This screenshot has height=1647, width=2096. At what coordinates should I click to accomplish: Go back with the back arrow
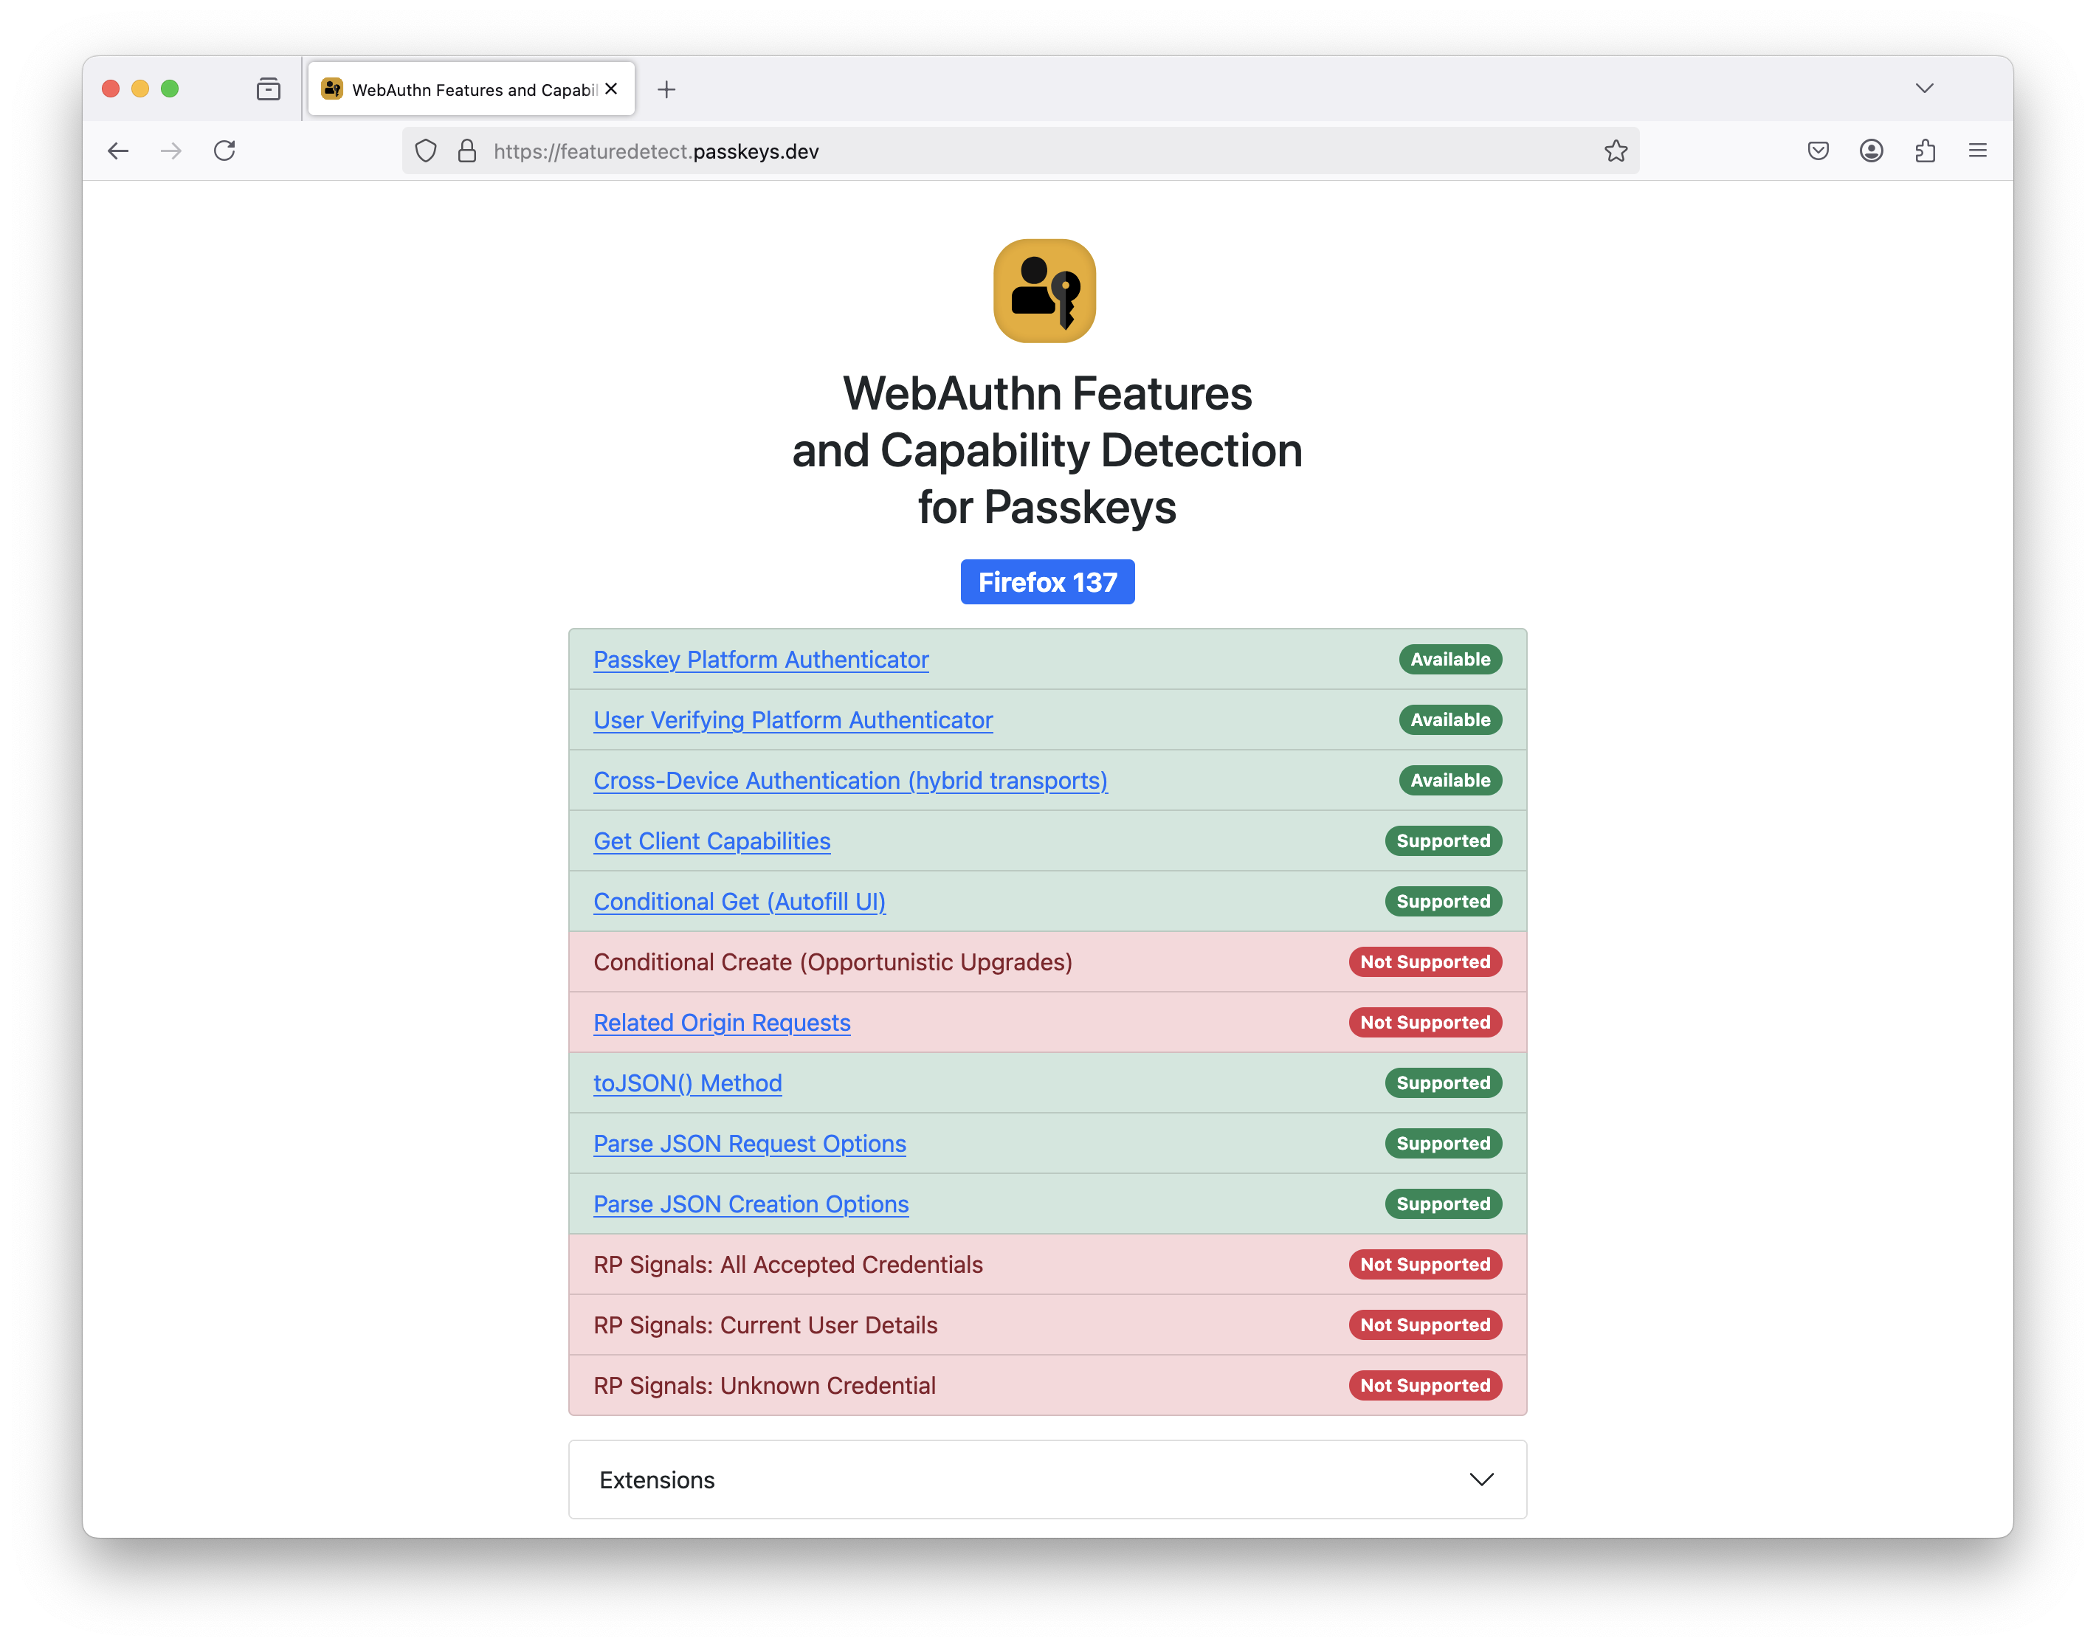117,151
